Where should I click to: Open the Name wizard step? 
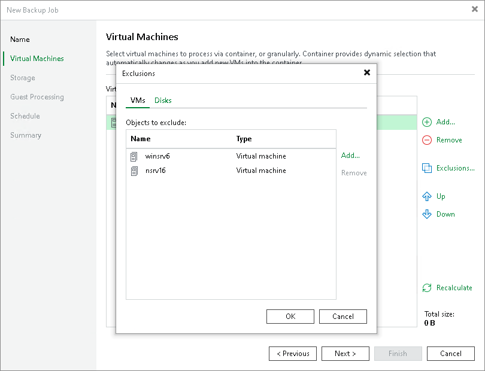[20, 39]
